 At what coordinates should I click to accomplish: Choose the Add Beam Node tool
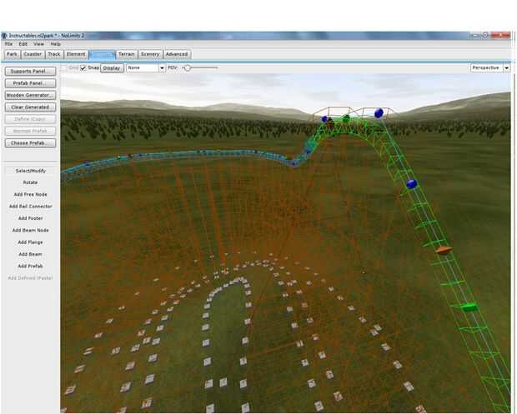[x=30, y=230]
